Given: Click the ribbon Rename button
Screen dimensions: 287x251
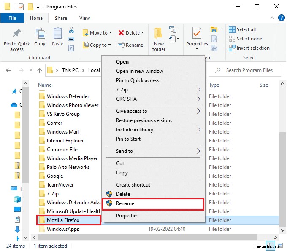Looking at the screenshot, I should point(130,45).
